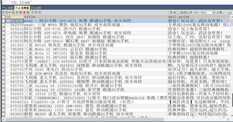Click the horizontal scrollbar left arrow
The height and width of the screenshot is (122, 233).
(4, 119)
